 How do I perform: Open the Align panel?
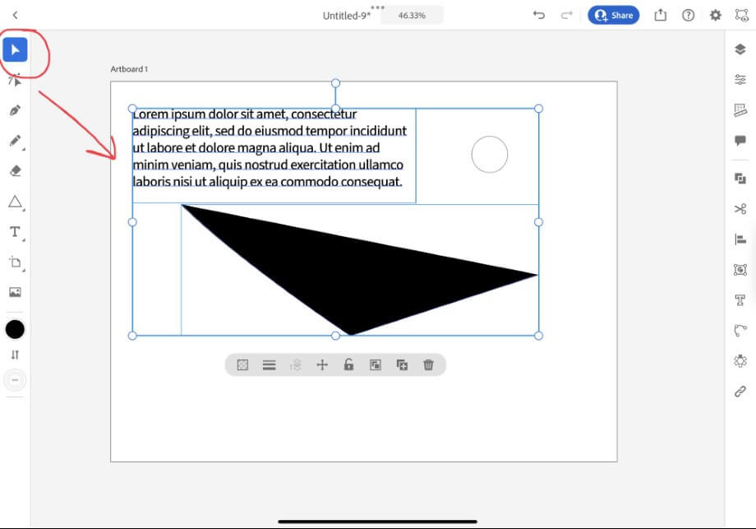[x=740, y=239]
